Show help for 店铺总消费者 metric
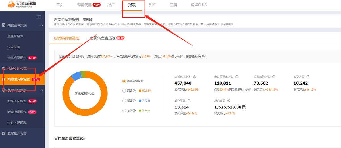Image resolution: width=341 pixels, height=148 pixels. 194,77
